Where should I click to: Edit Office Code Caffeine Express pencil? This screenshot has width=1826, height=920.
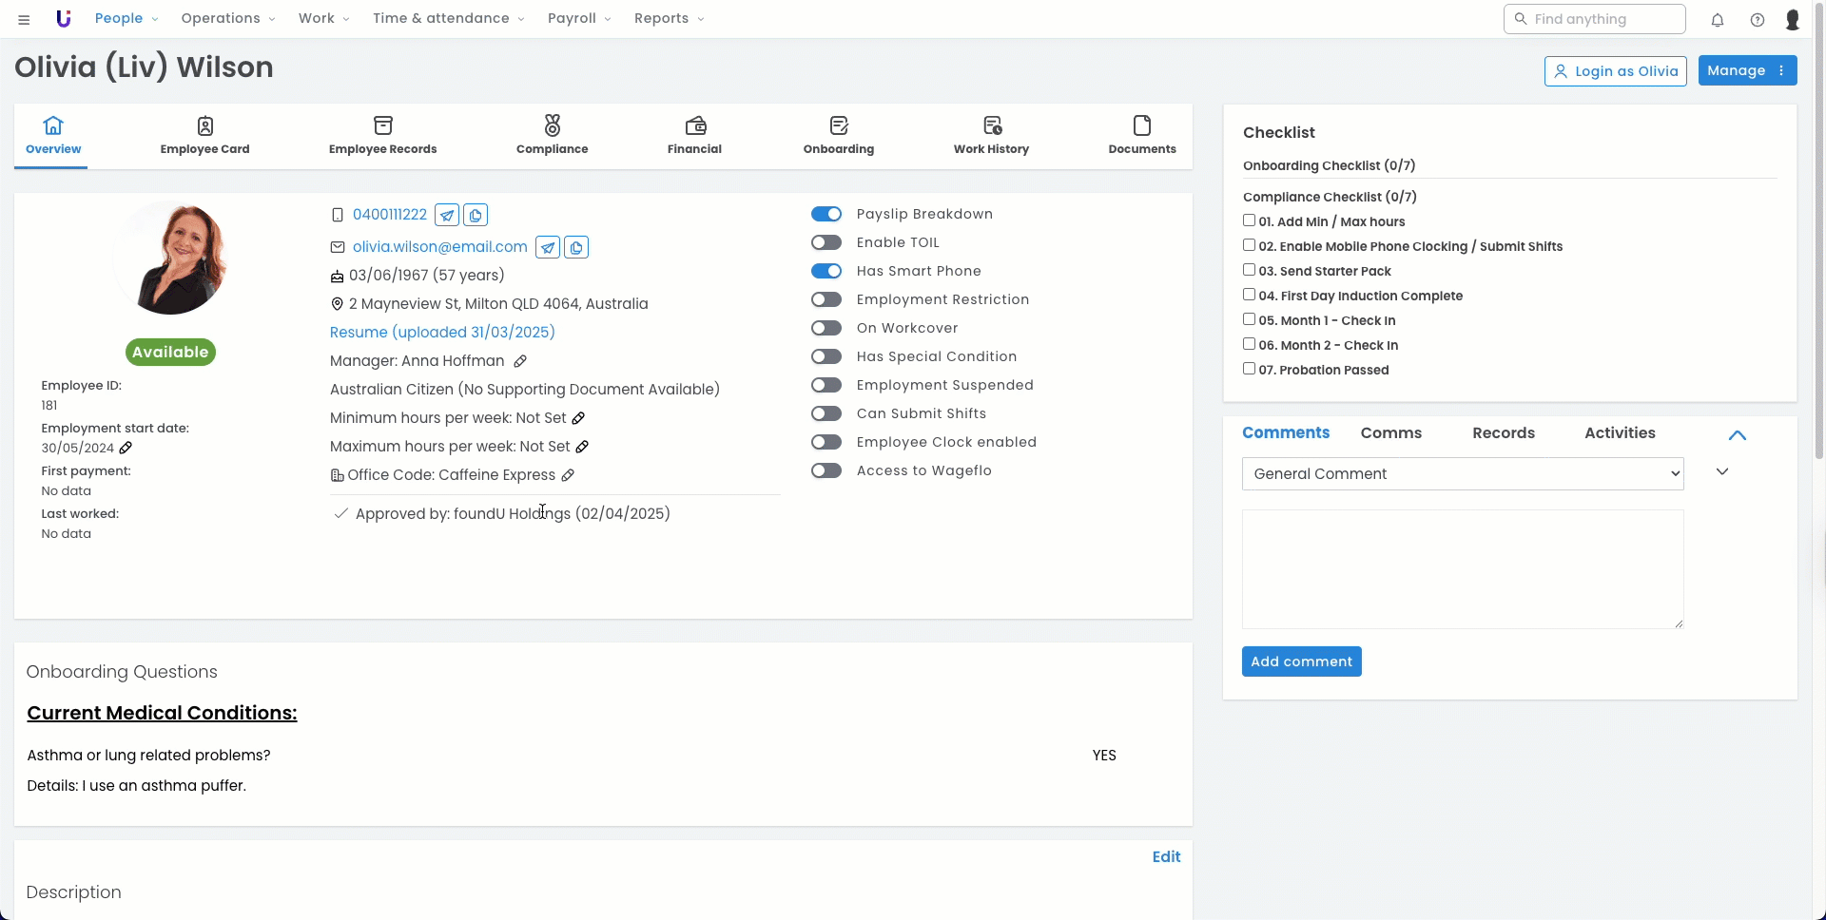[568, 475]
